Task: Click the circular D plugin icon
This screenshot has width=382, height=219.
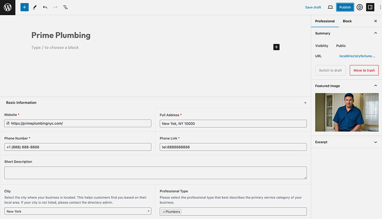Action: pyautogui.click(x=359, y=7)
